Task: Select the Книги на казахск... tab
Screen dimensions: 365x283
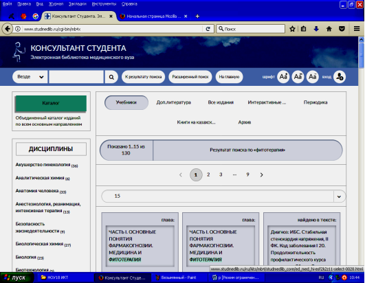Action: (196, 122)
